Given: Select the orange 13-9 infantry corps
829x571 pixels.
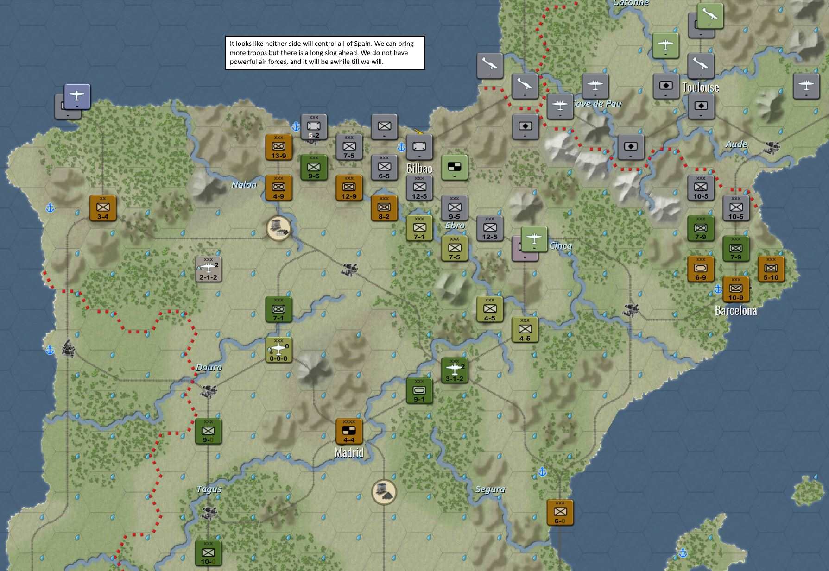Looking at the screenshot, I should click(x=278, y=147).
